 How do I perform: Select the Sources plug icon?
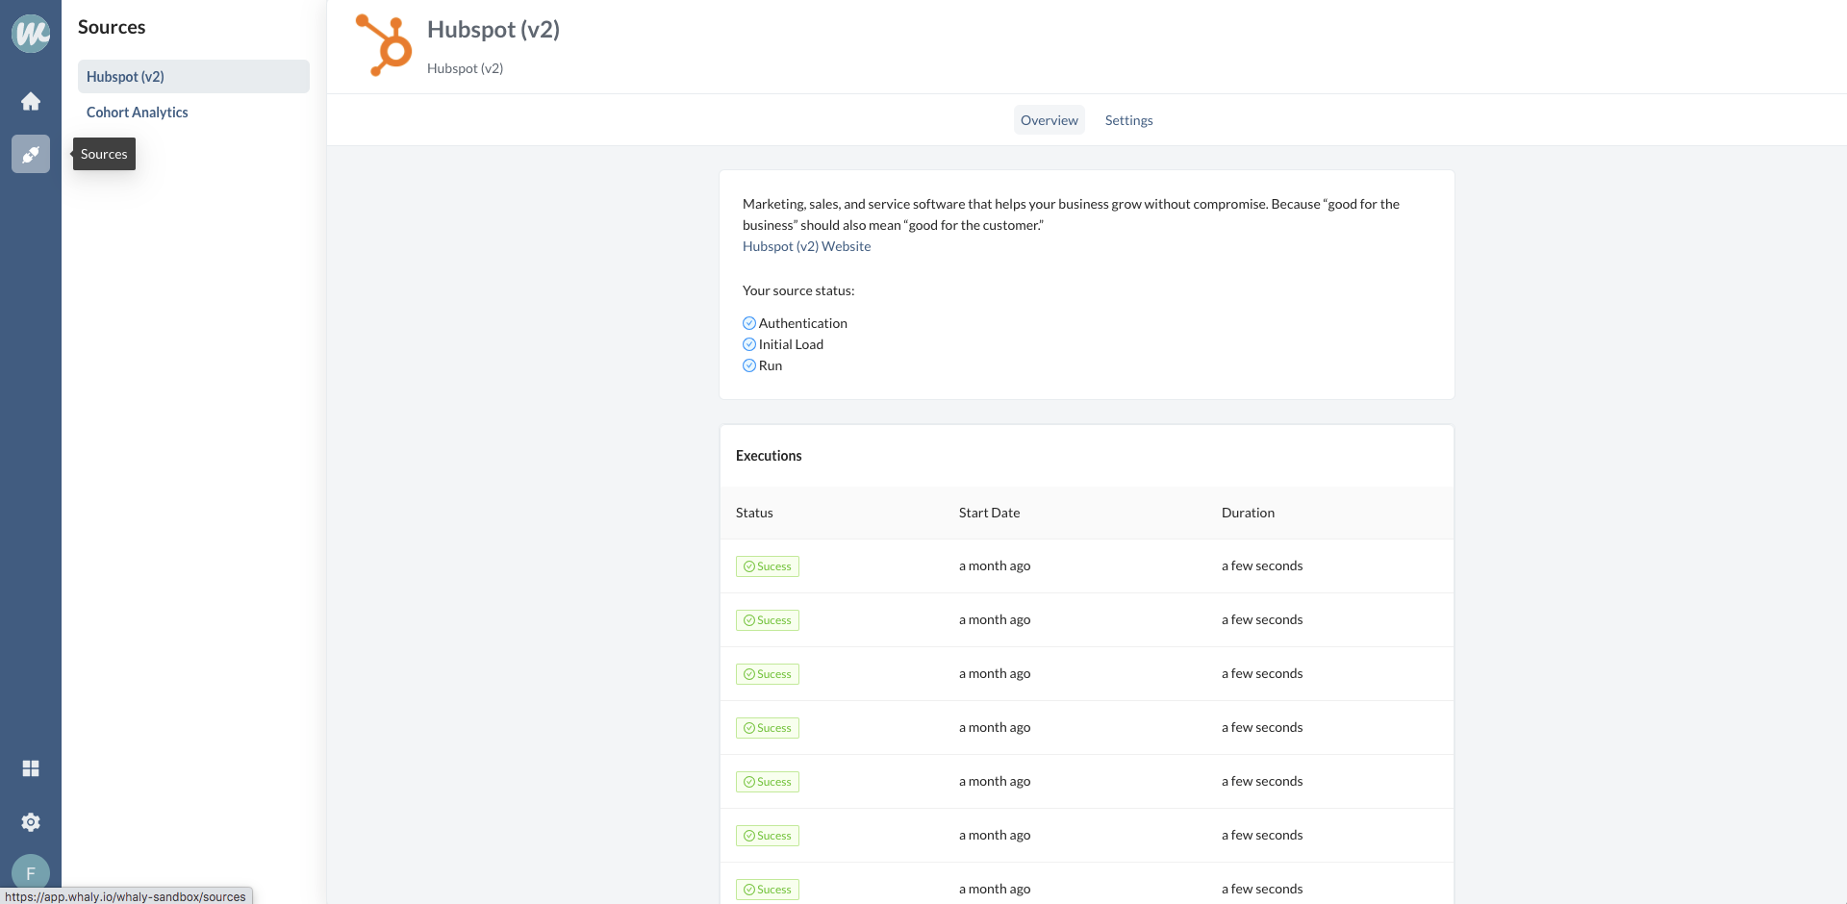[x=31, y=154]
